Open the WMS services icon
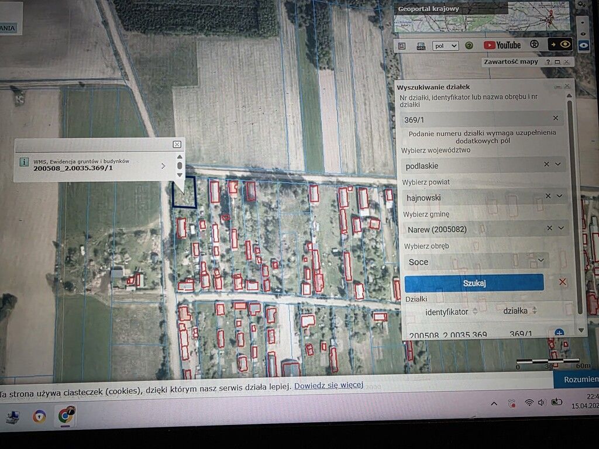 click(x=421, y=47)
